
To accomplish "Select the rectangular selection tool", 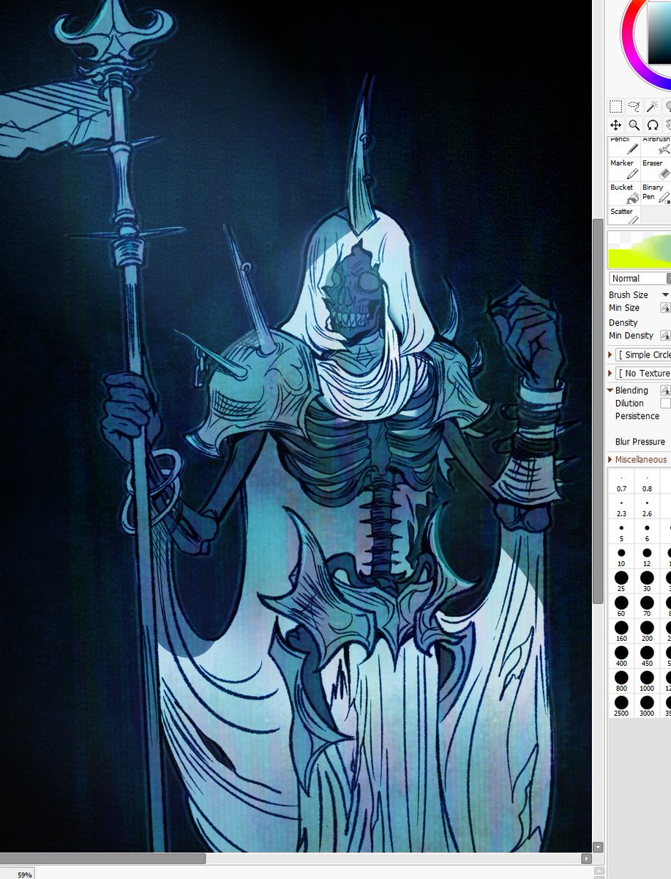I will click(x=616, y=107).
